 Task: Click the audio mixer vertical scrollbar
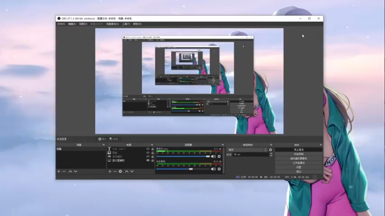pos(223,160)
